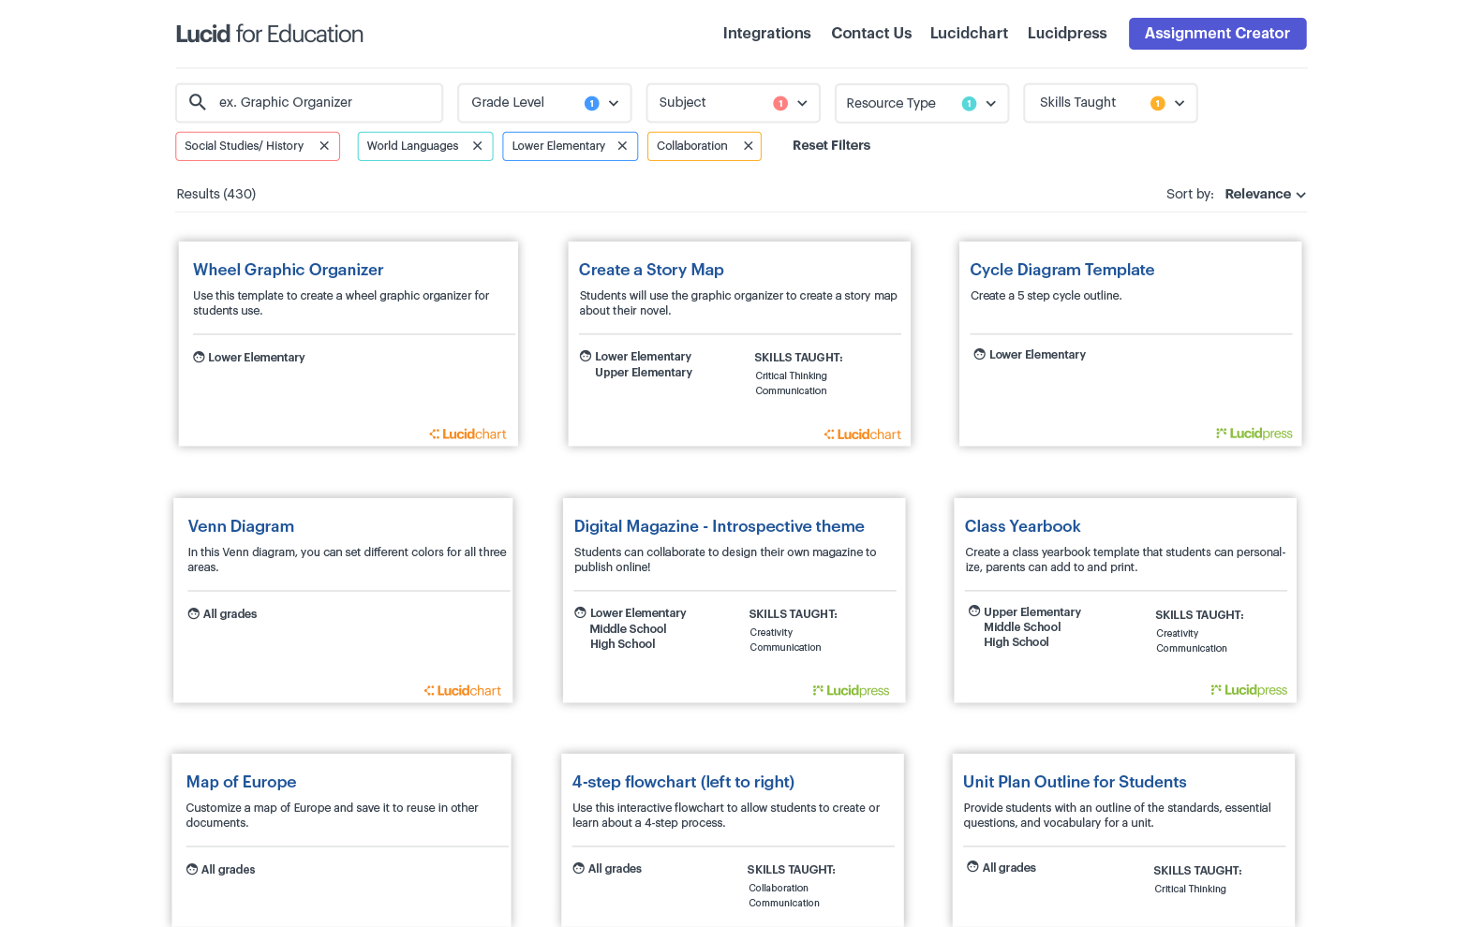Click the Results (430) count text
Image resolution: width=1484 pixels, height=927 pixels.
point(215,194)
